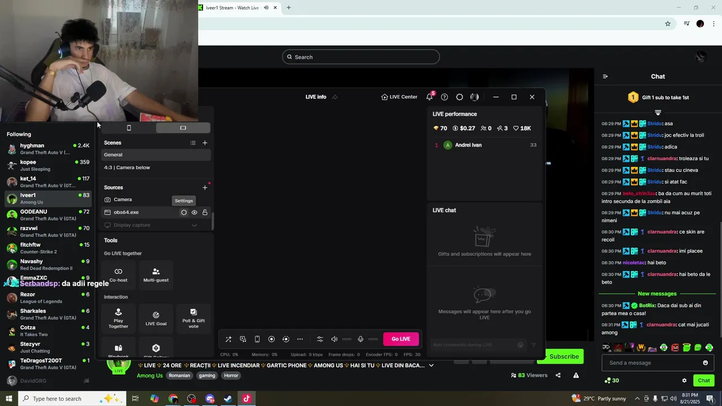Open the notifications bell
Screen dimensions: 722x406
(x=429, y=97)
